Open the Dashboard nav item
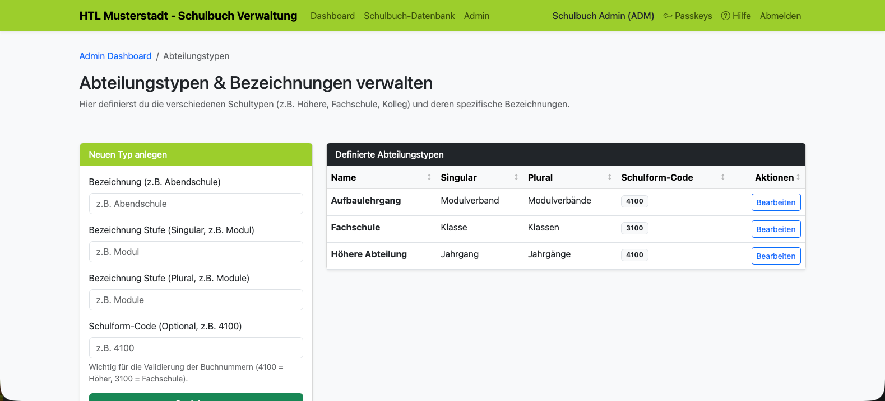The height and width of the screenshot is (401, 885). coord(332,16)
